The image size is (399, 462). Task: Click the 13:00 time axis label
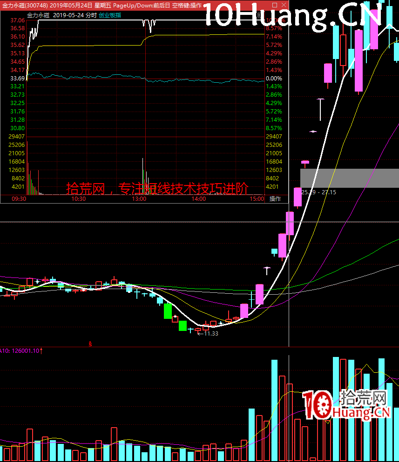point(139,199)
